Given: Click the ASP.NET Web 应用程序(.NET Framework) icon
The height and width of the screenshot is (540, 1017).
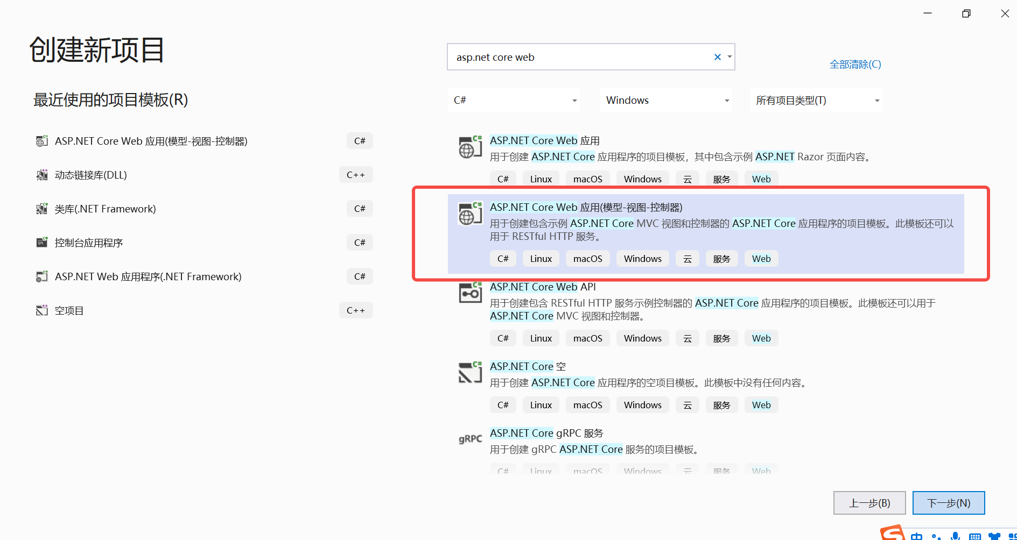Looking at the screenshot, I should (42, 276).
